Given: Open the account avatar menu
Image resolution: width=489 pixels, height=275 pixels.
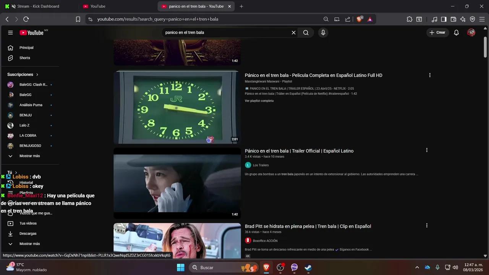Looking at the screenshot, I should (471, 32).
